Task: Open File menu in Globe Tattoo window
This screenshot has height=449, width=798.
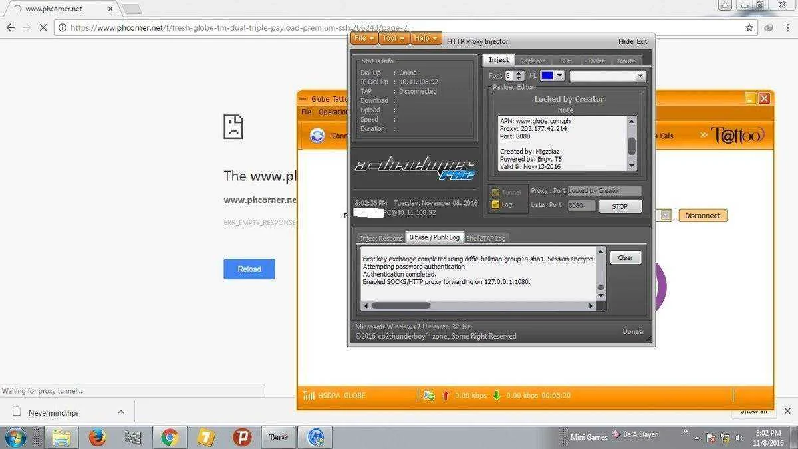Action: click(x=306, y=112)
